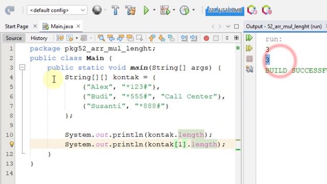Click the Output 52_arr_mul_lenght tab

[x=284, y=27]
